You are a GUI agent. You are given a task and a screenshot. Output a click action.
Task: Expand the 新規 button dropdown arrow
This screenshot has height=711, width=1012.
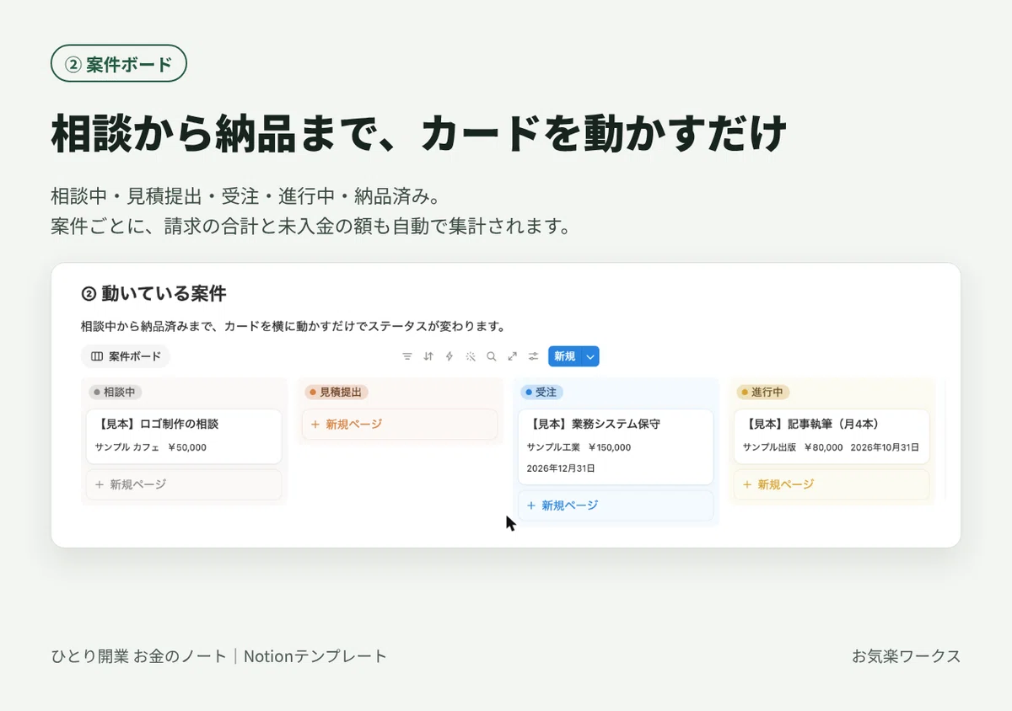click(590, 356)
